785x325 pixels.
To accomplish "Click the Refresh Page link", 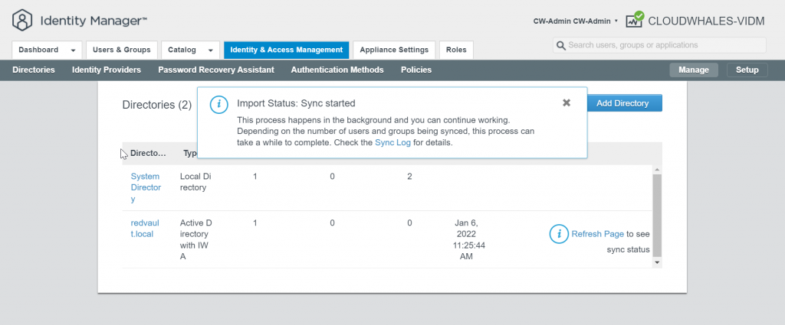I will (x=597, y=234).
